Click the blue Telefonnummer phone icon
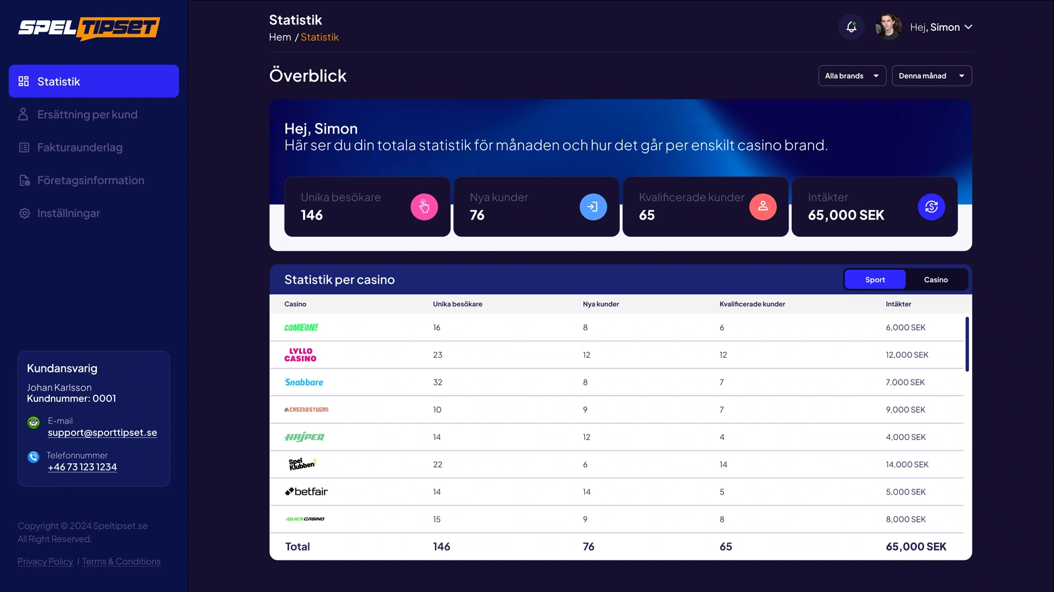1054x592 pixels. coord(34,456)
